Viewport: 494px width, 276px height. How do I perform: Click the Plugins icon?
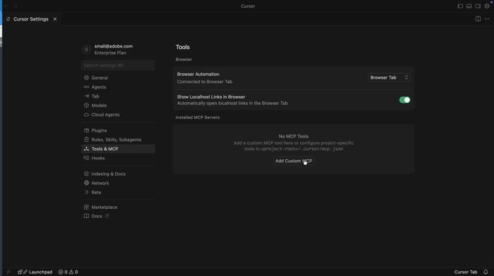86,130
